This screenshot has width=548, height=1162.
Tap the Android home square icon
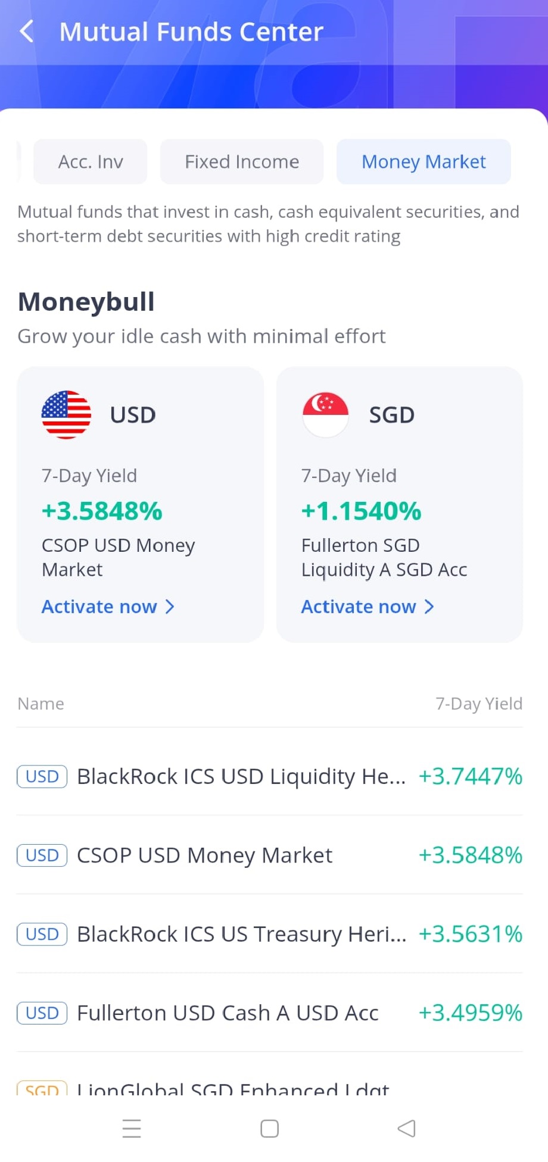[x=269, y=1128]
